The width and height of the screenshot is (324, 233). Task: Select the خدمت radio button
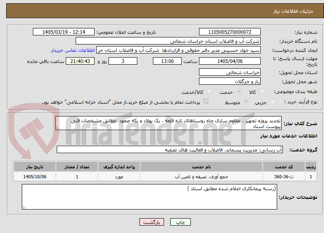point(239,91)
